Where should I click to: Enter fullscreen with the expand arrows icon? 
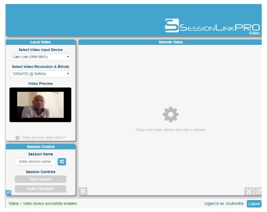[249, 191]
